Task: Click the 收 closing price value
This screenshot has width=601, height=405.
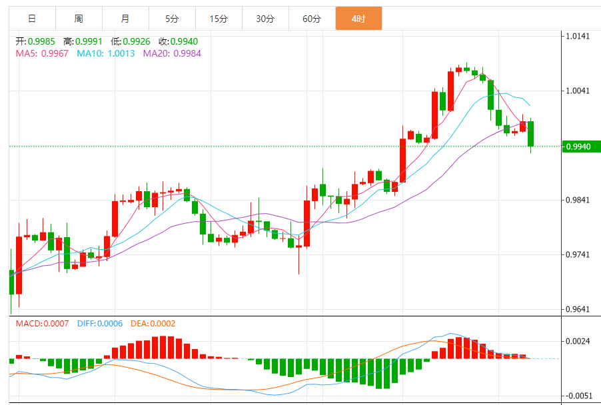Action: (183, 41)
